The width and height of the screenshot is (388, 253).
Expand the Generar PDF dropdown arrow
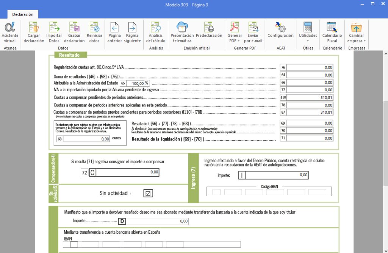pos(239,41)
